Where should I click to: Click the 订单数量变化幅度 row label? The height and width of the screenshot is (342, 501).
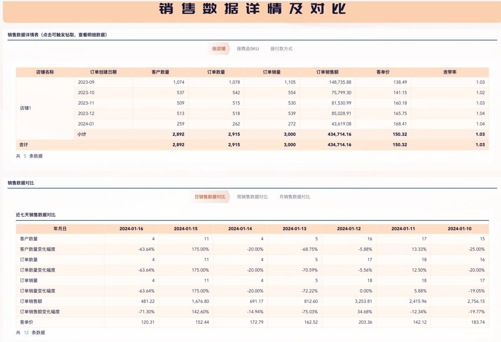click(x=38, y=270)
